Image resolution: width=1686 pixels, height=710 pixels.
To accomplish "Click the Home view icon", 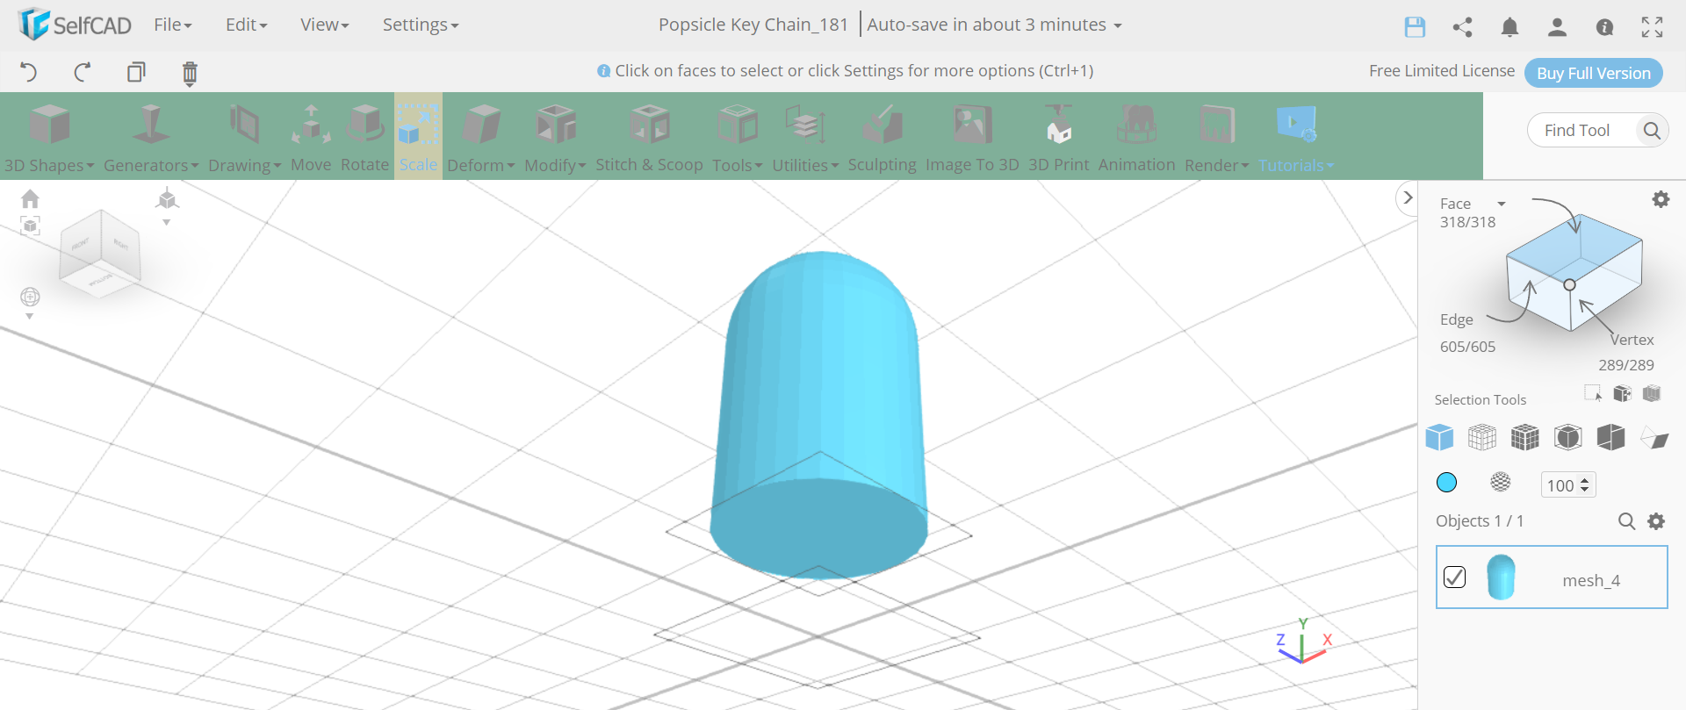I will tap(30, 199).
